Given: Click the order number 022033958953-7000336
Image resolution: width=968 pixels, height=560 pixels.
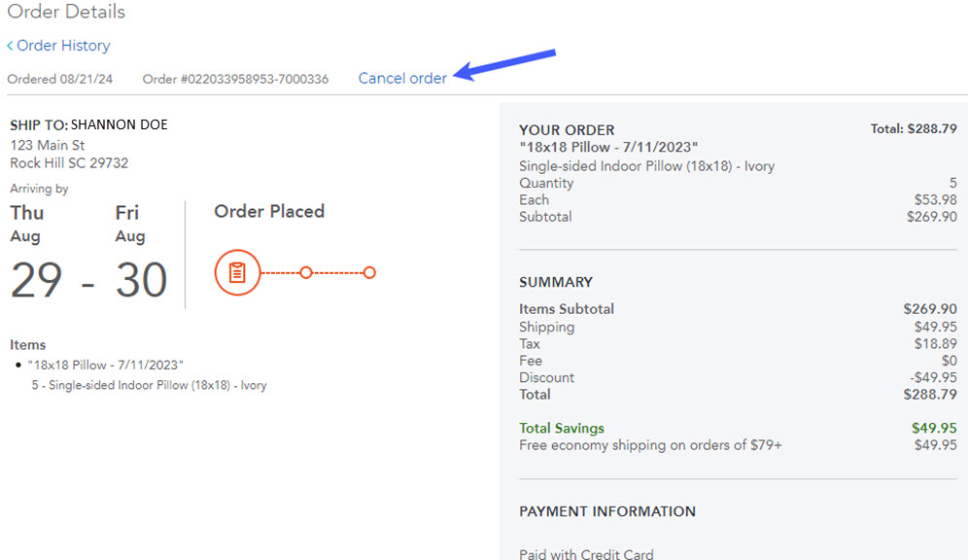Looking at the screenshot, I should pos(236,79).
